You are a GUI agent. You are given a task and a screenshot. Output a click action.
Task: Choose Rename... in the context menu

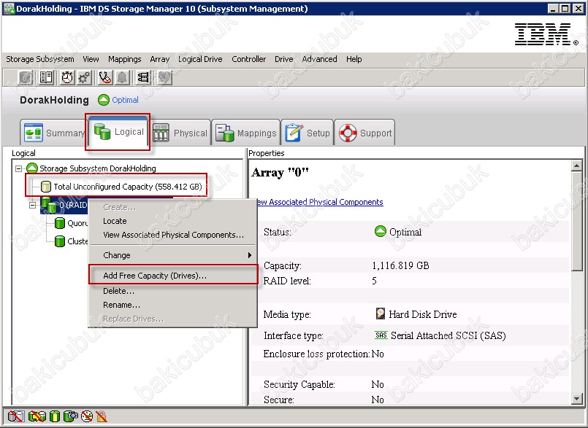pos(173,305)
